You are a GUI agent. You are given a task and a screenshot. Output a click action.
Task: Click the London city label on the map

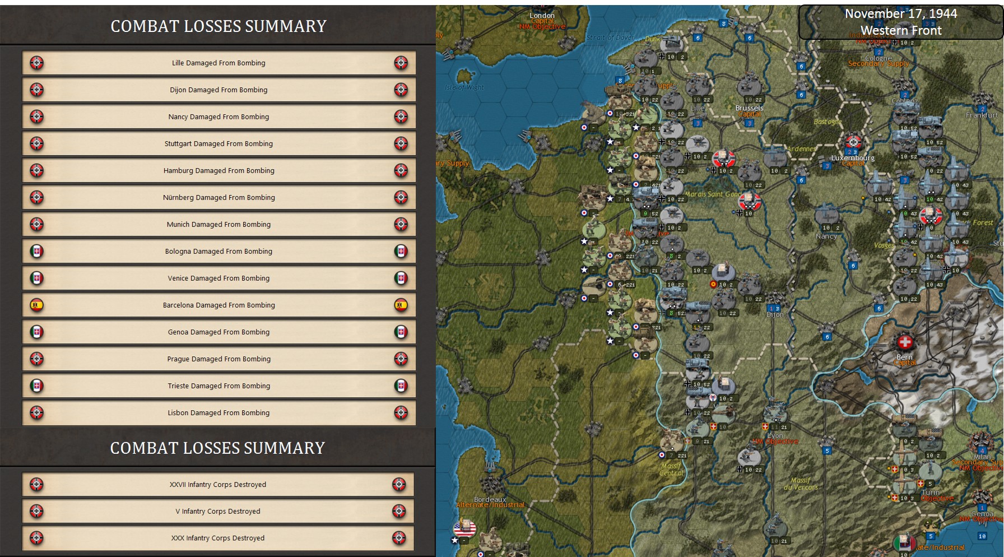[x=542, y=15]
